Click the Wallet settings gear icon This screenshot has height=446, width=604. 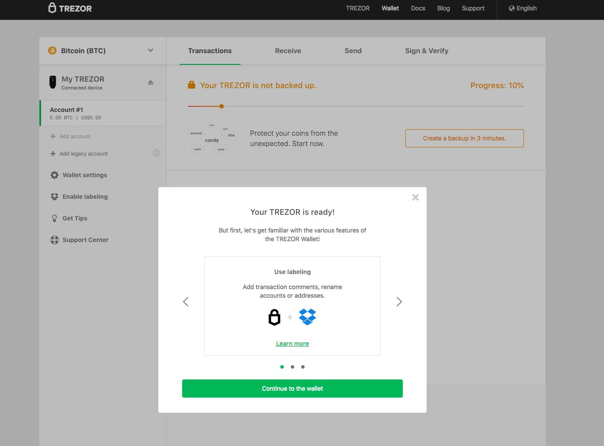tap(55, 175)
